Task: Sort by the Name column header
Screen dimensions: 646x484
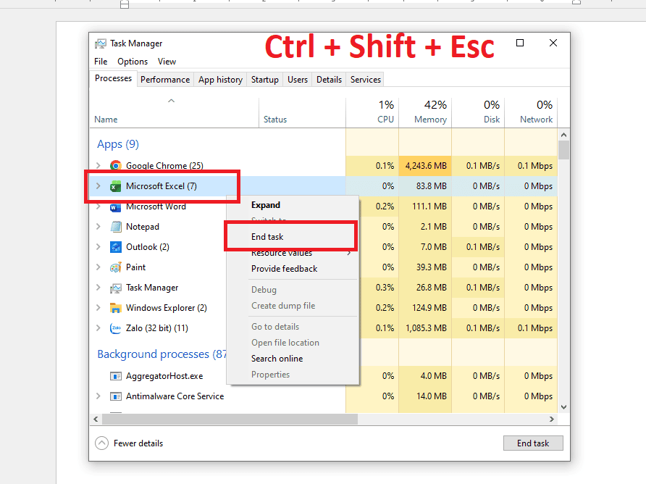Action: [174, 112]
